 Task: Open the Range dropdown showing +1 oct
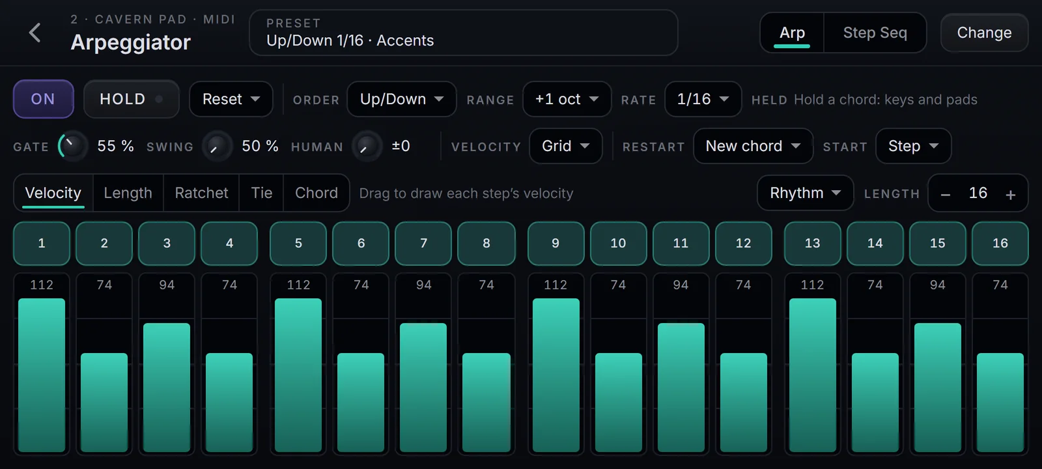click(x=567, y=99)
